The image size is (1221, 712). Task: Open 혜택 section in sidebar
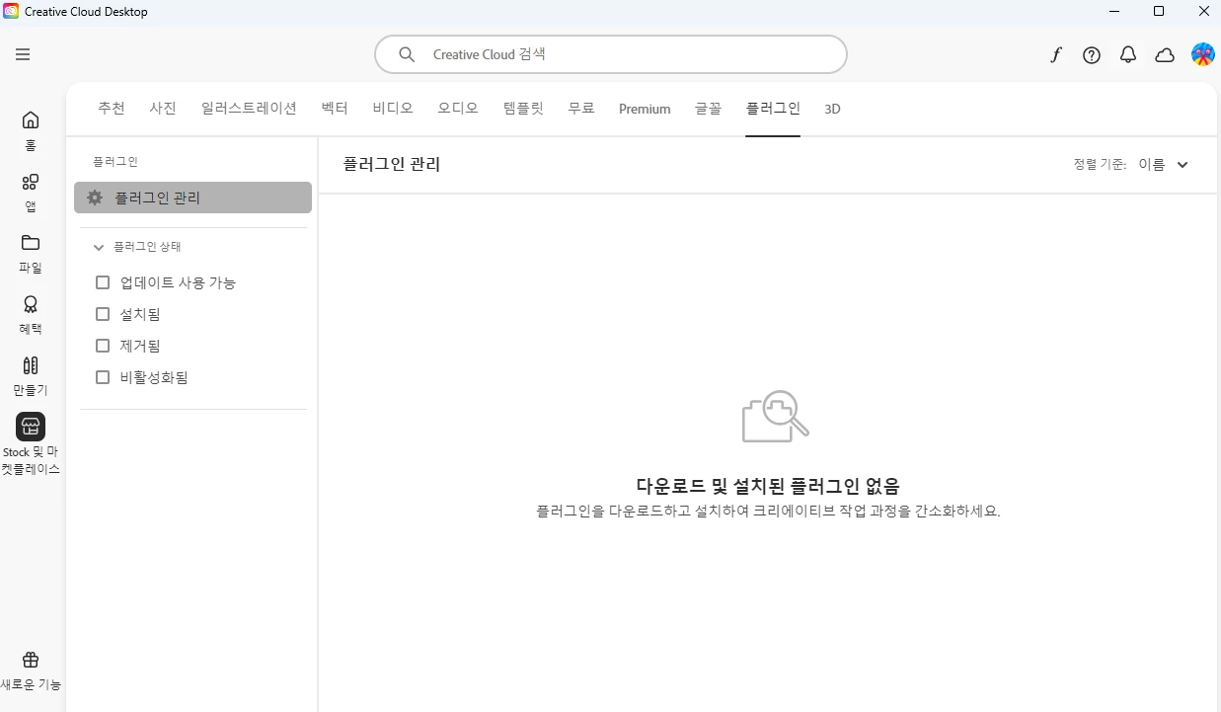pos(31,315)
